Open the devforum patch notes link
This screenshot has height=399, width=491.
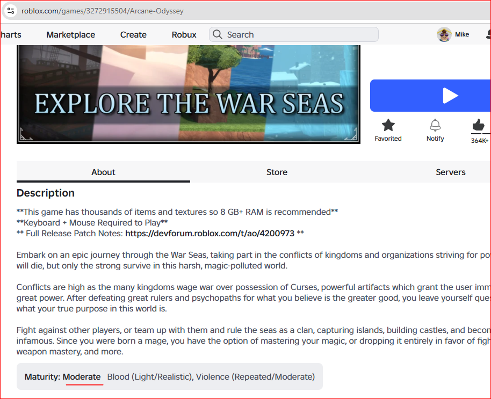click(x=210, y=234)
